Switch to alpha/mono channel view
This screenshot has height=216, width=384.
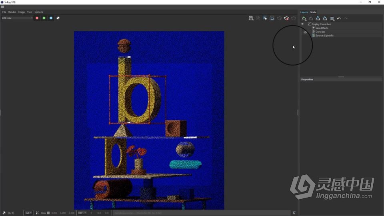(x=58, y=18)
